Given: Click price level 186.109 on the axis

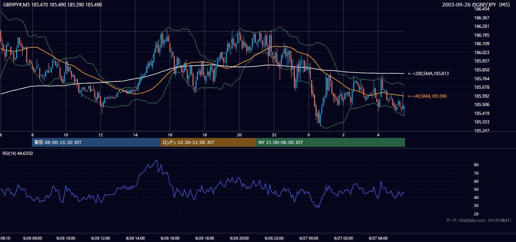Looking at the screenshot, I should click(481, 44).
